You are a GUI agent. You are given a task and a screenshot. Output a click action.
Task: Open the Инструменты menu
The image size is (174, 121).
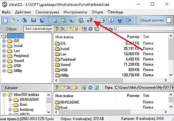pos(75,12)
